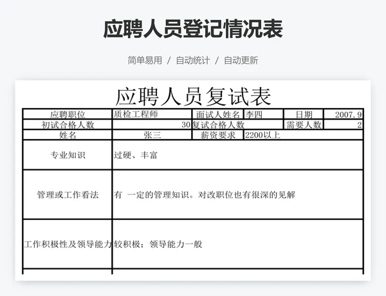Select the 面试人姓名 label cell
The width and height of the screenshot is (386, 296).
pos(217,115)
